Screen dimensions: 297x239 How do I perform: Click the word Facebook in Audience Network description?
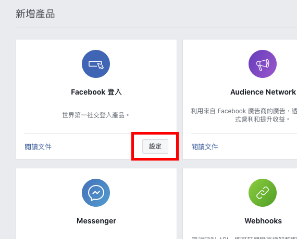232,111
